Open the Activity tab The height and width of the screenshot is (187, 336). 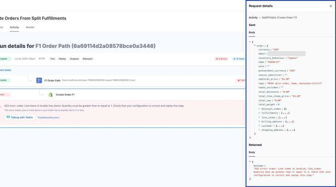(x=14, y=27)
